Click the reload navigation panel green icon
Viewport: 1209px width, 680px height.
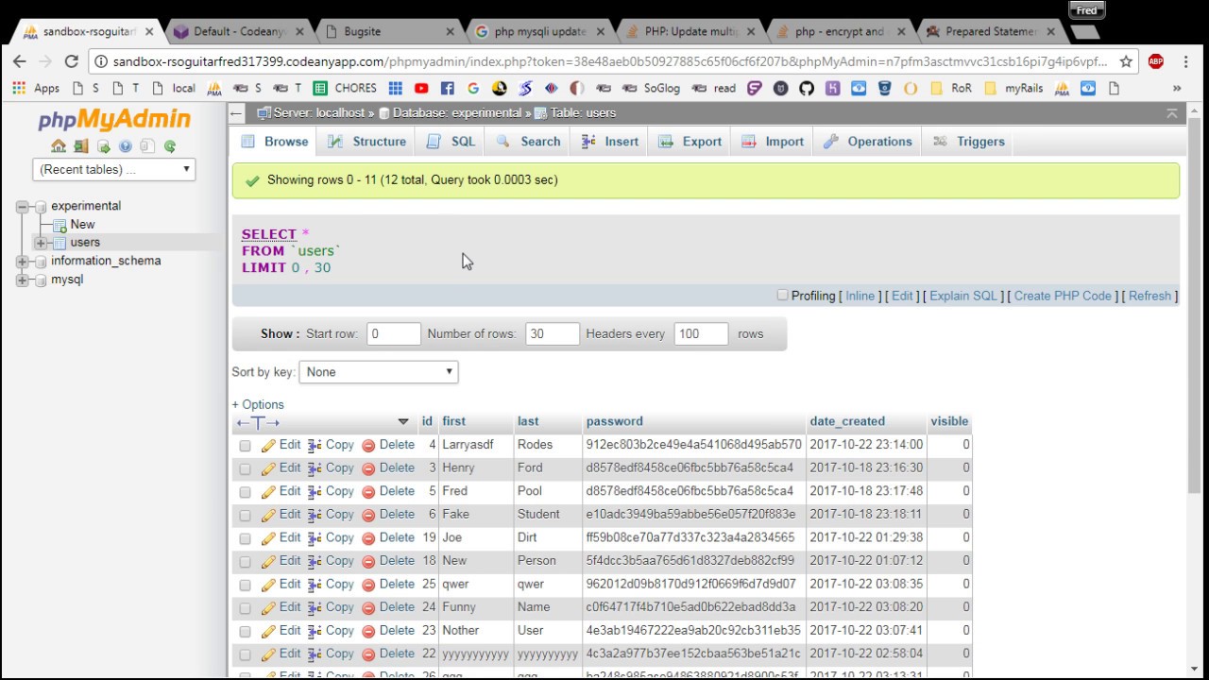[x=170, y=146]
